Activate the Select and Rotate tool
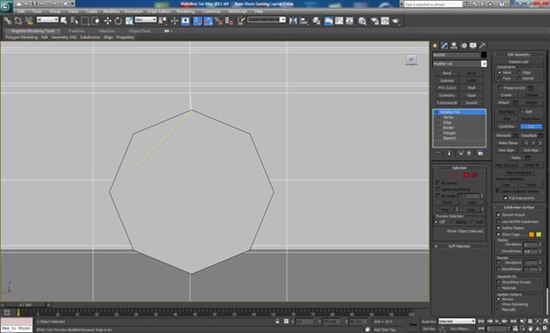Viewport: 550px width, 333px height. 118,21
